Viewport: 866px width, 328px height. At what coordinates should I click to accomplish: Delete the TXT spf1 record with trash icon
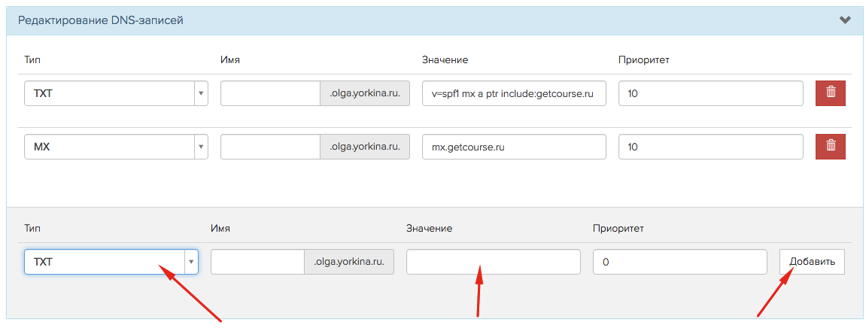pos(831,93)
